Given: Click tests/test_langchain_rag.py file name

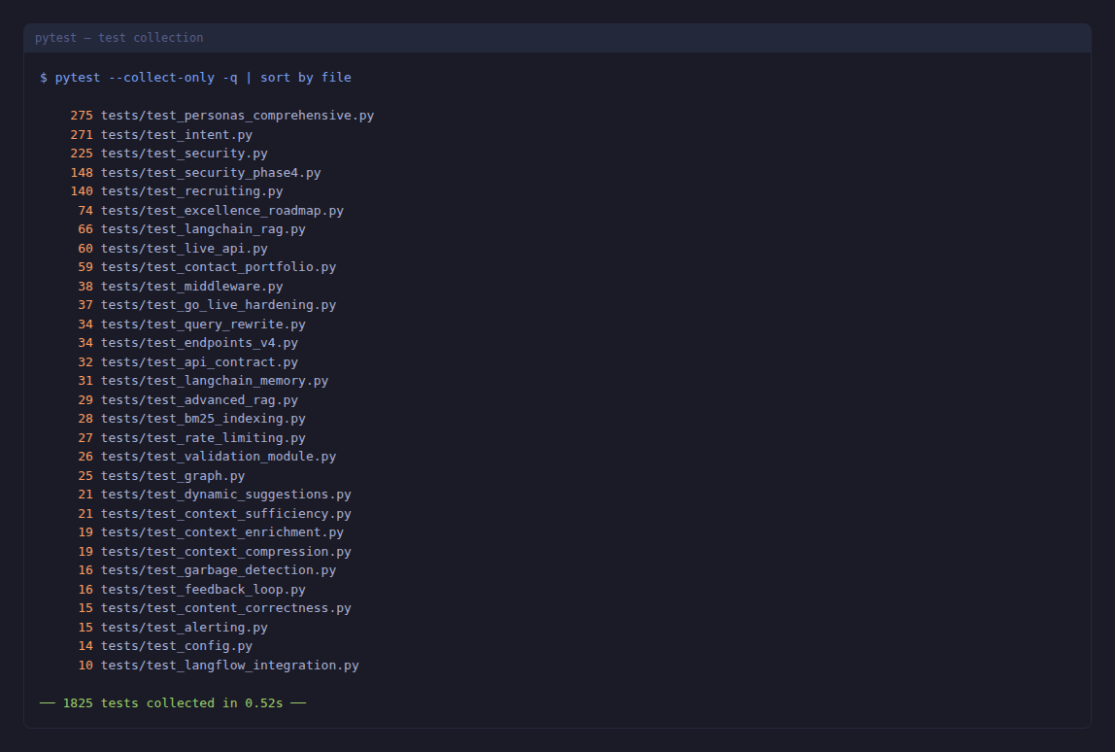Looking at the screenshot, I should (x=203, y=229).
